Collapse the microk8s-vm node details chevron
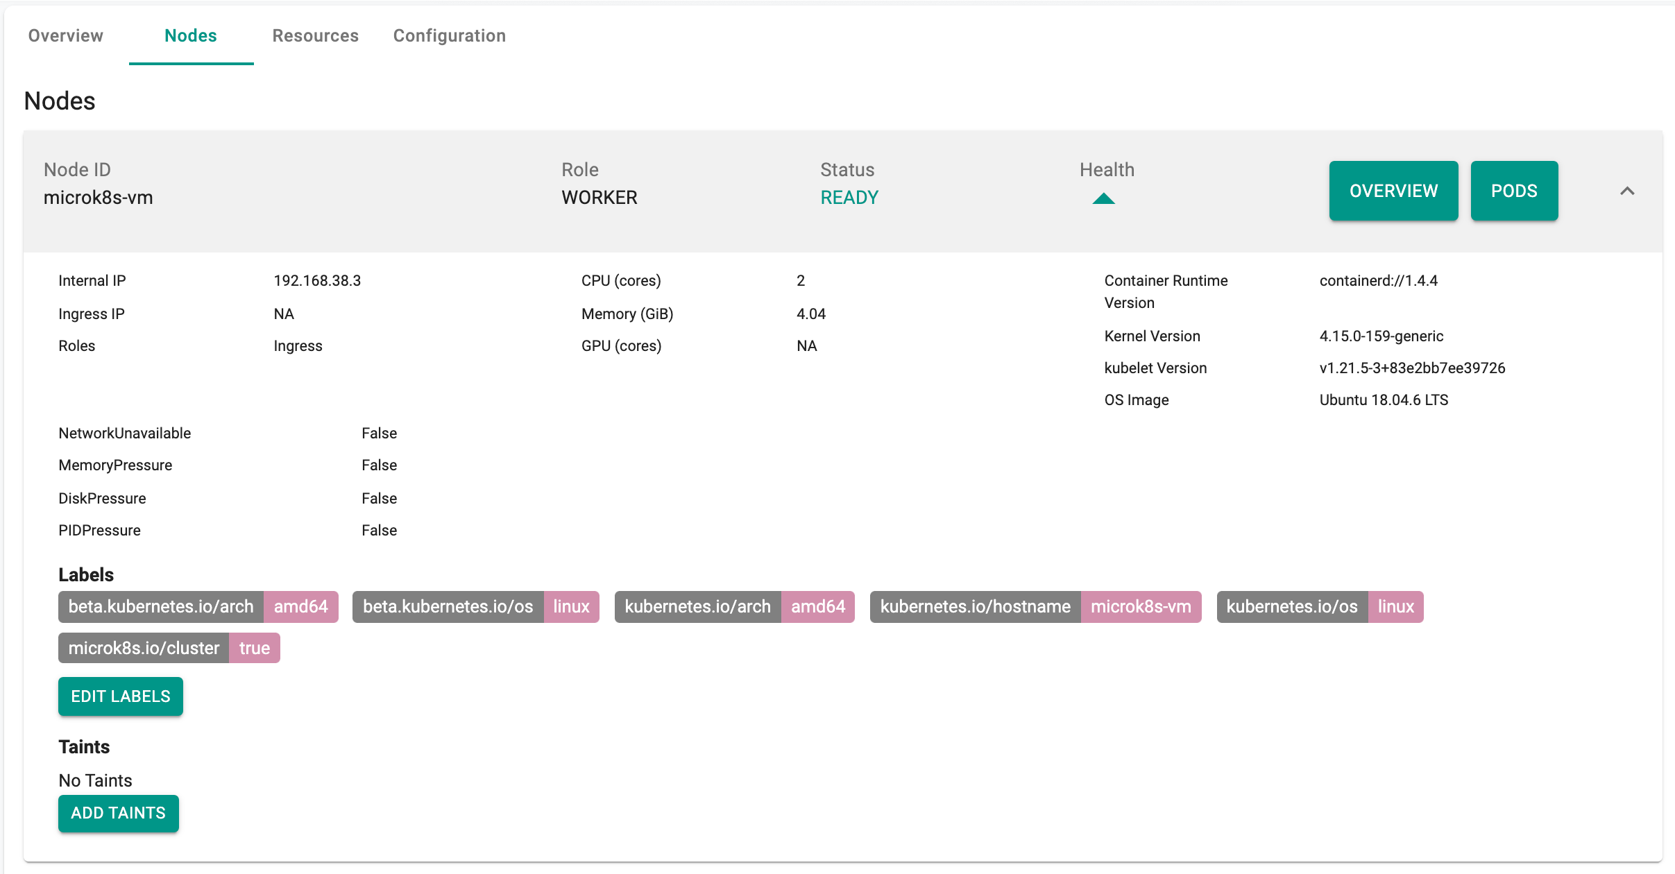This screenshot has width=1675, height=874. click(x=1627, y=191)
